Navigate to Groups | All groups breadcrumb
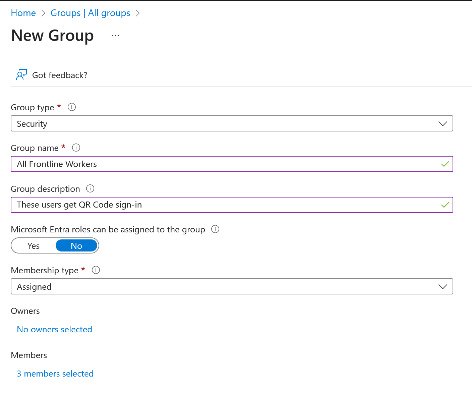Image resolution: width=472 pixels, height=393 pixels. click(x=90, y=13)
